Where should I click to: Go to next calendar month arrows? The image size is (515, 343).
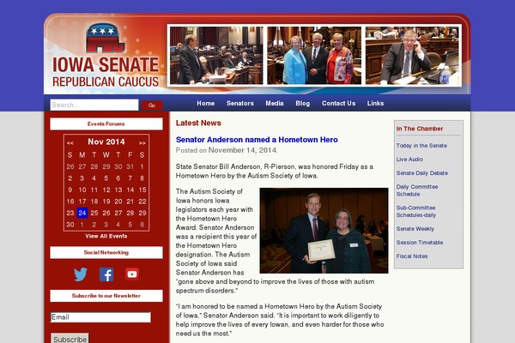tap(142, 143)
